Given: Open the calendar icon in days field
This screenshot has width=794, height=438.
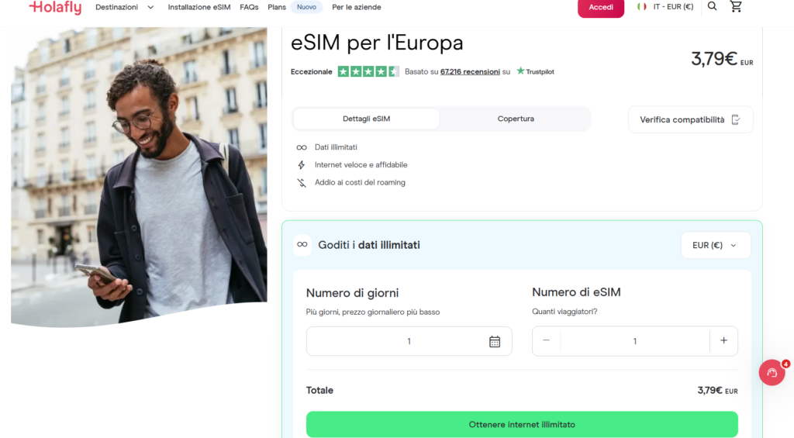Looking at the screenshot, I should click(495, 341).
